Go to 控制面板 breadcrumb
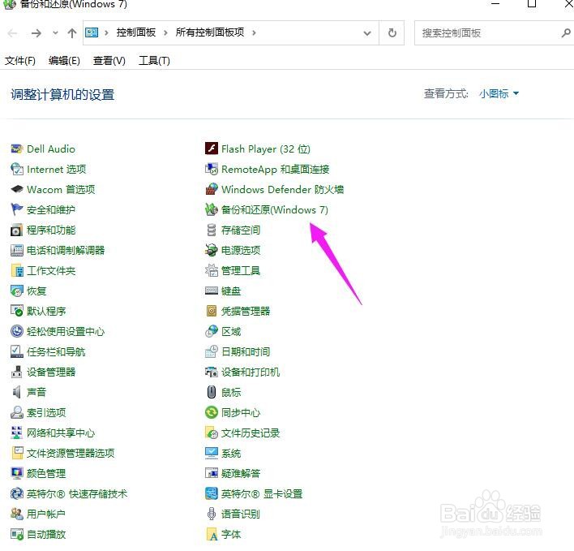The height and width of the screenshot is (551, 574). tap(136, 32)
